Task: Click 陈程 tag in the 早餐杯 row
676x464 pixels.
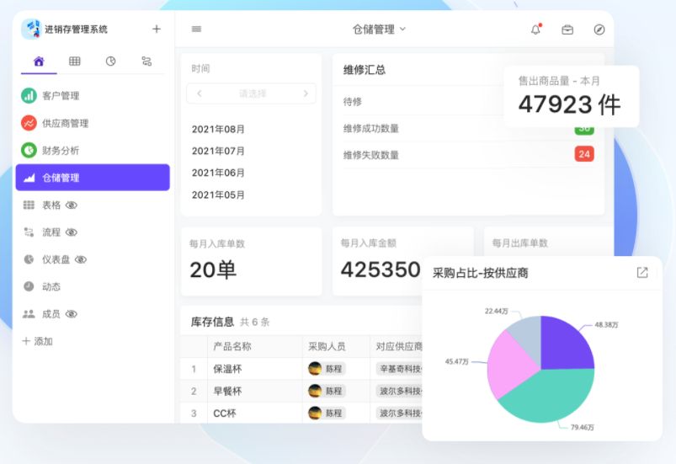Action: [327, 391]
